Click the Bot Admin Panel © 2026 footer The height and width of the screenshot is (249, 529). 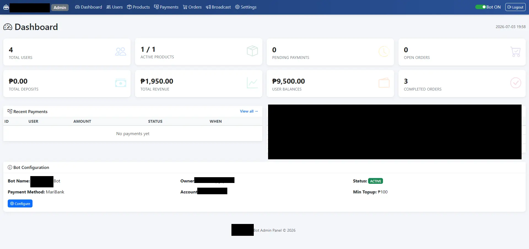point(274,230)
